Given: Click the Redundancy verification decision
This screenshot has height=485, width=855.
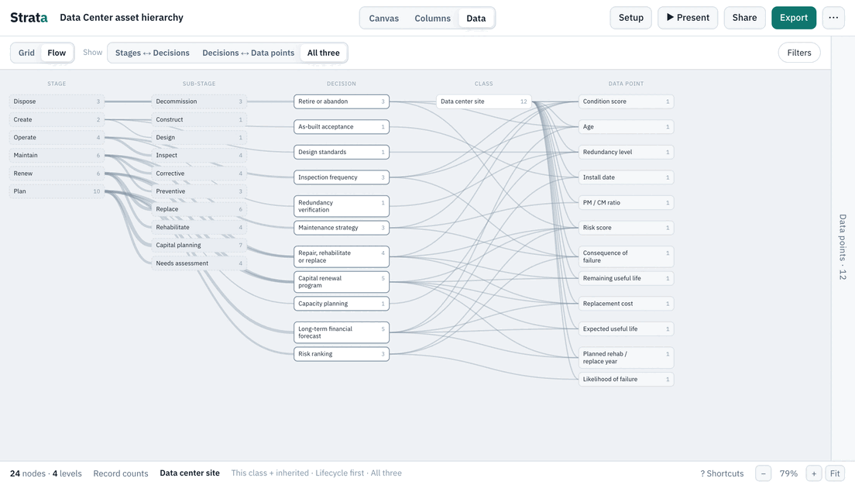Looking at the screenshot, I should tap(342, 206).
